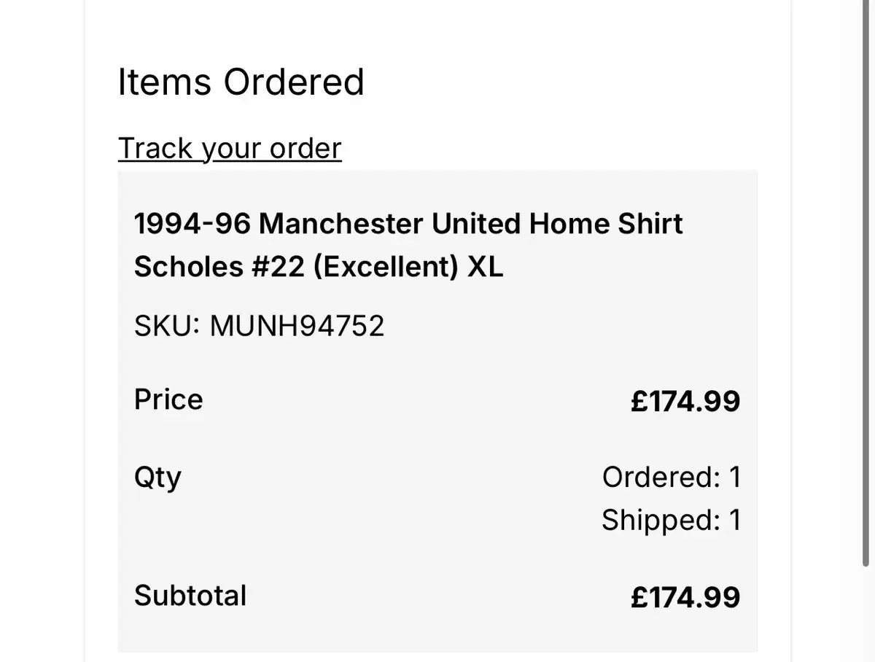The image size is (875, 662).
Task: Click the SKU MUNH94752 text
Action: tap(259, 326)
